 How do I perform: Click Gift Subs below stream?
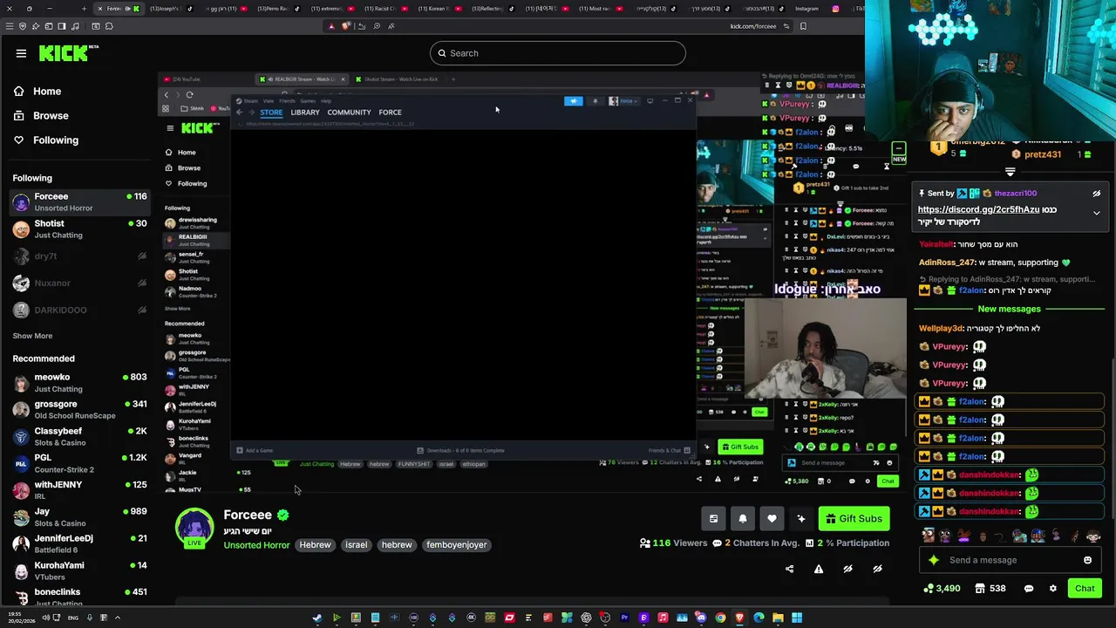click(854, 519)
